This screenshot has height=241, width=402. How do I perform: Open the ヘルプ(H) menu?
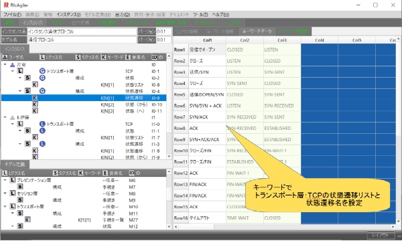coord(220,15)
